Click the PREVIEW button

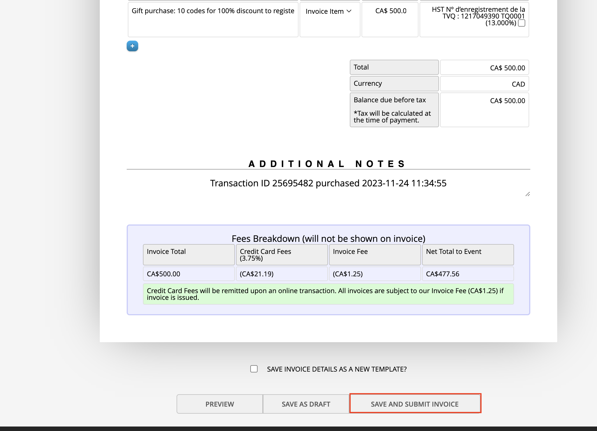click(x=219, y=404)
